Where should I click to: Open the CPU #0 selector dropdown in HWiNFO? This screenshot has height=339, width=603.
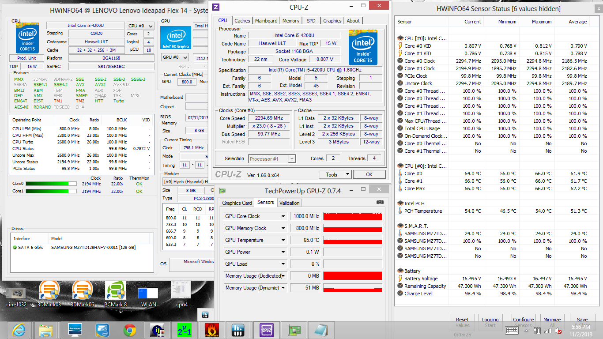(140, 26)
